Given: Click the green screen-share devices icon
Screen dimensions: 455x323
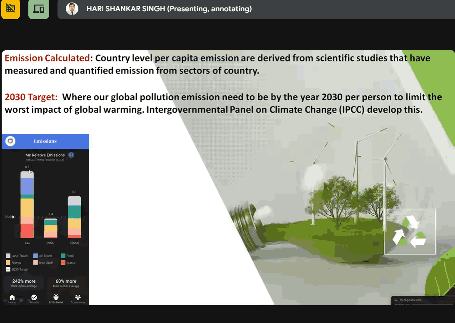Looking at the screenshot, I should (x=39, y=9).
